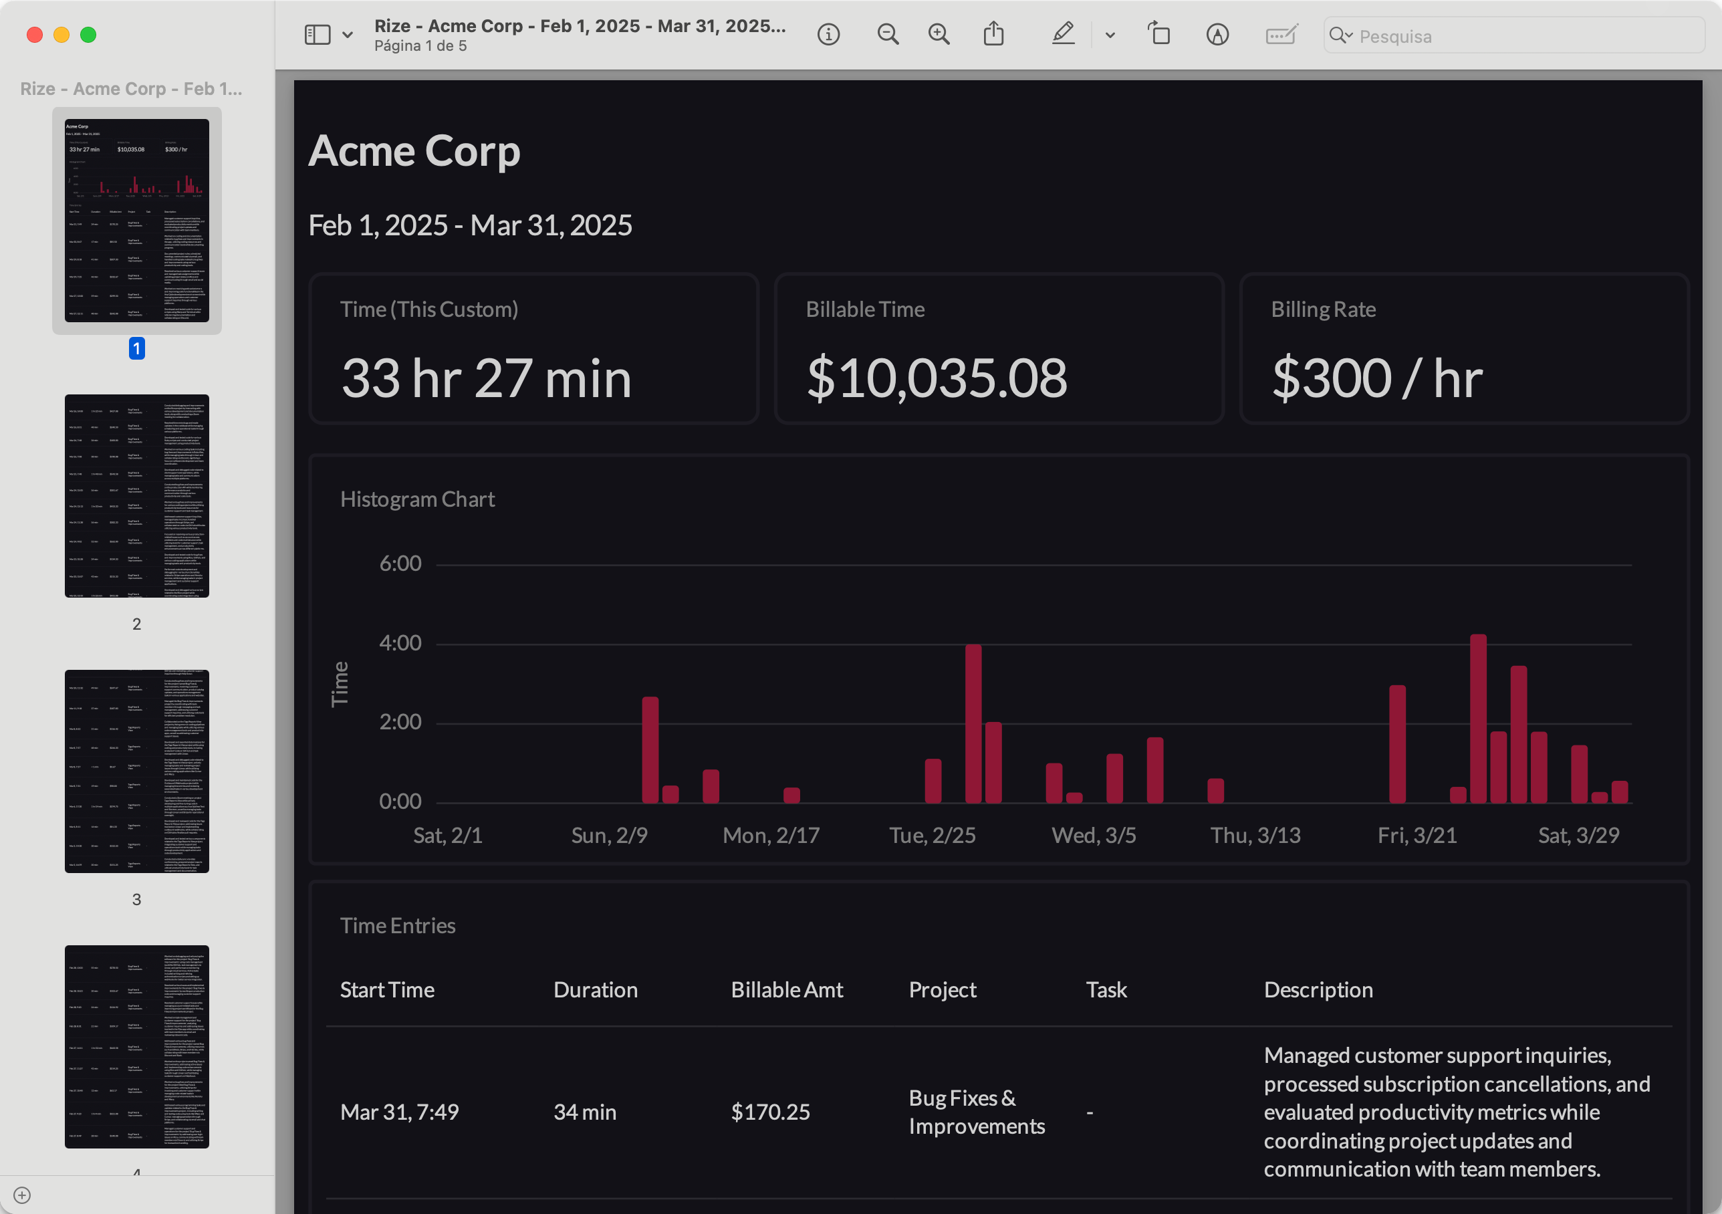This screenshot has width=1722, height=1214.
Task: Click the 34 min duration cell
Action: tap(585, 1112)
